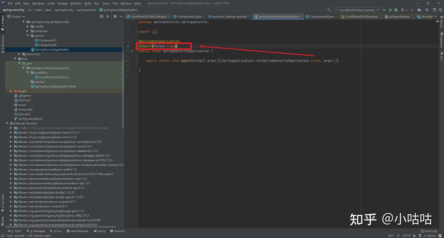Open the Terminal tool window button
Image resolution: width=444 pixels, height=238 pixels.
coord(117,231)
